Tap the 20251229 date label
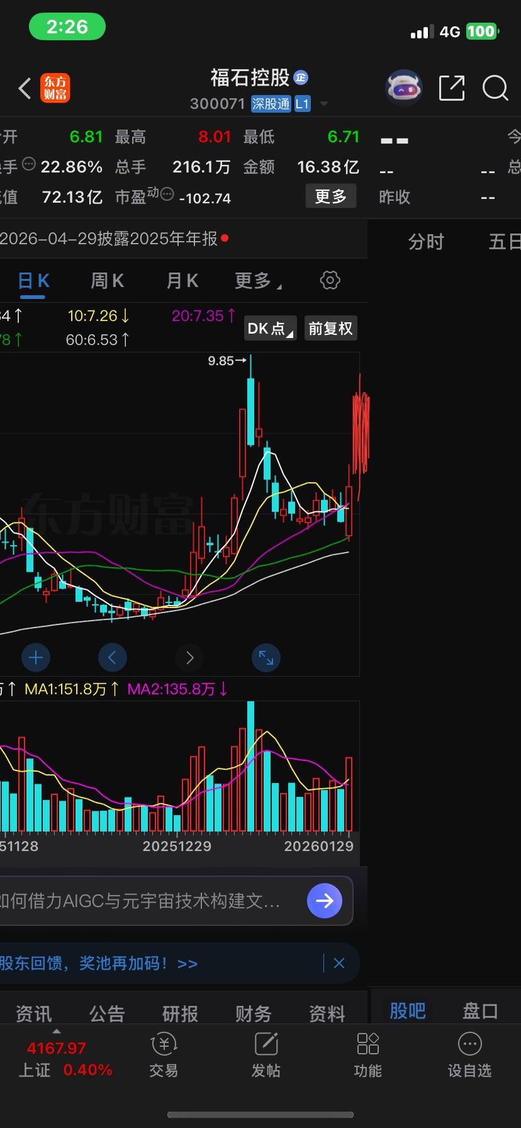The width and height of the screenshot is (521, 1128). [177, 846]
